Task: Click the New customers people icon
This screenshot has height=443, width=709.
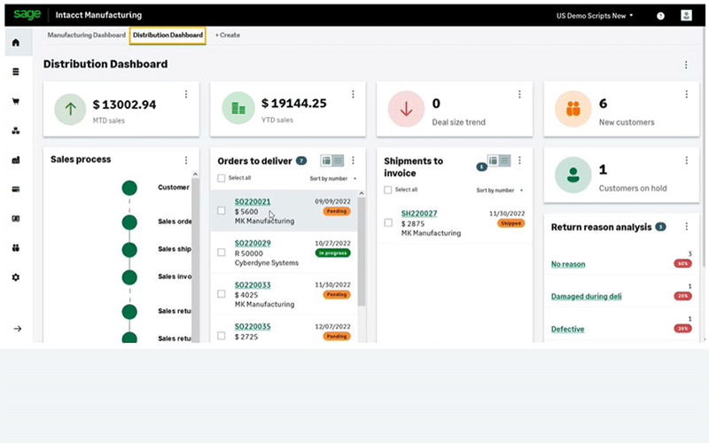Action: pyautogui.click(x=573, y=109)
